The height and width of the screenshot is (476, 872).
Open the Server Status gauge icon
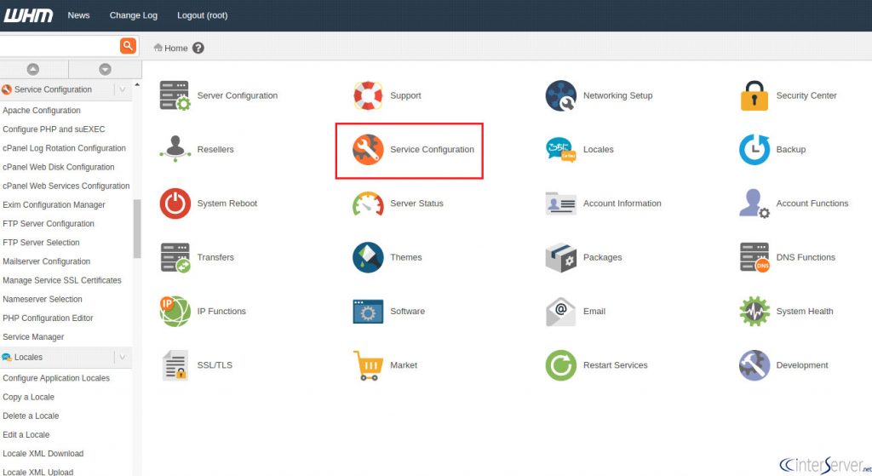(x=368, y=204)
